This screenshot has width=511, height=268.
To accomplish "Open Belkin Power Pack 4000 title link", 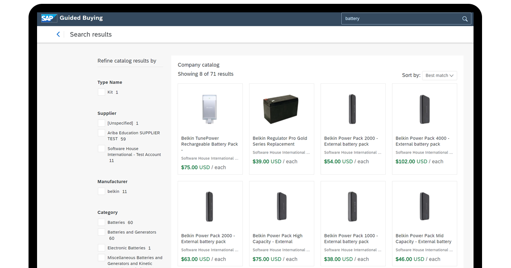I will tap(422, 141).
